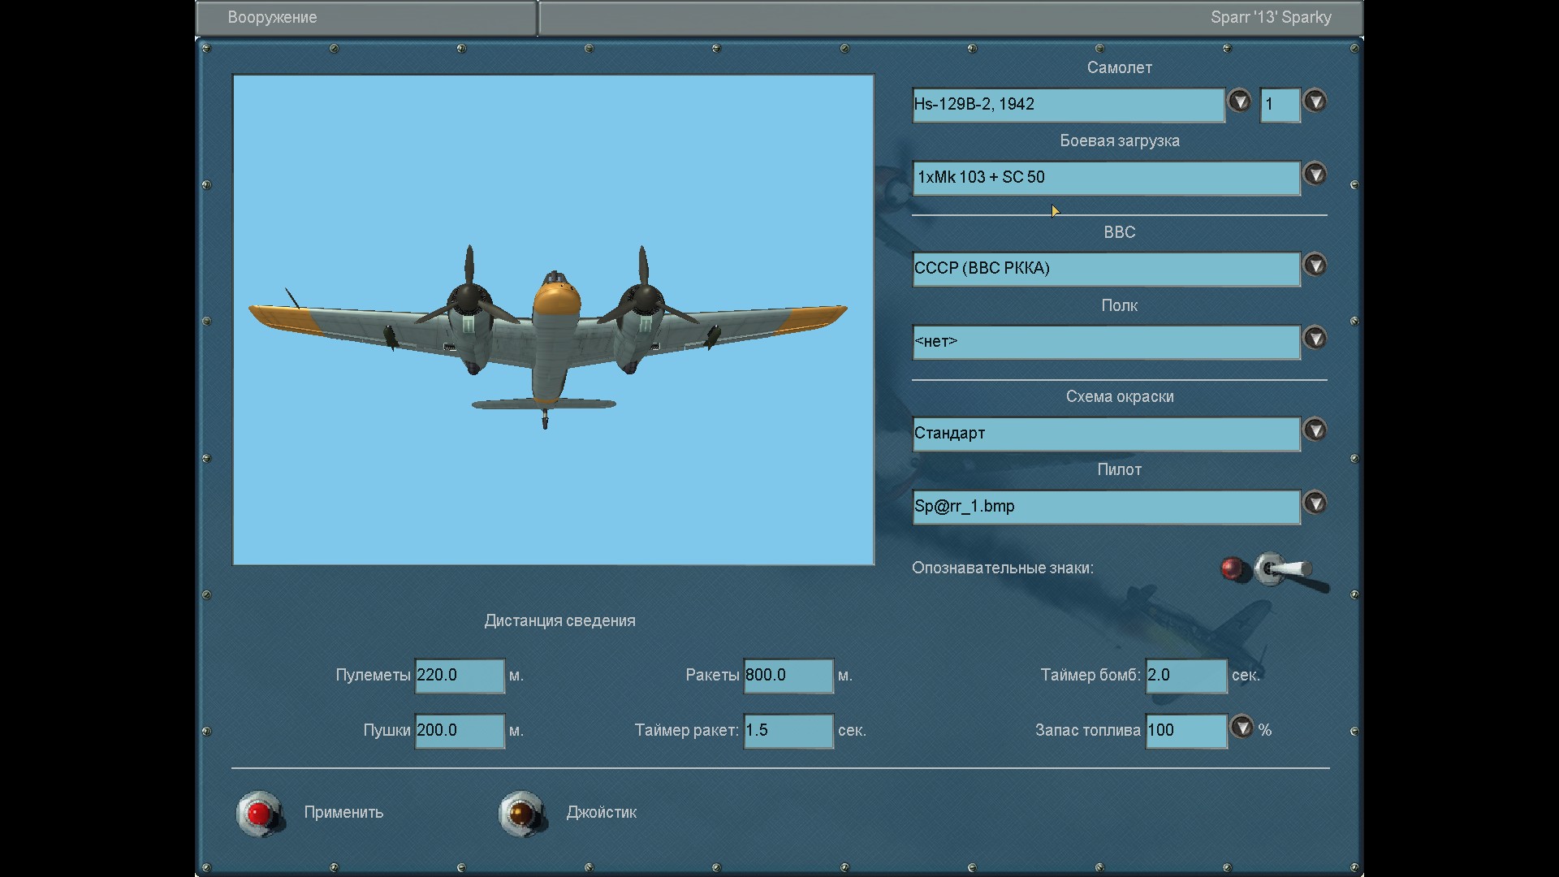Open the aircraft number dropdown arrow
The image size is (1559, 877).
point(1315,102)
